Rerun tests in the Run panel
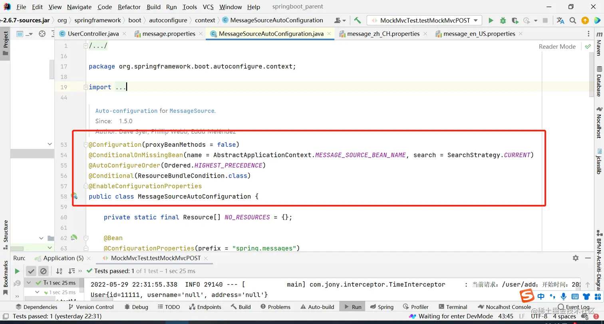Screen dimensions: 604x324 pos(17,271)
